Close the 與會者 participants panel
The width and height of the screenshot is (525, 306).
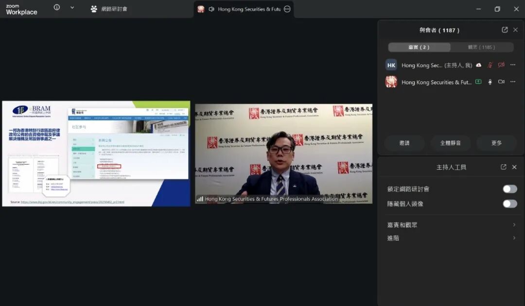(516, 30)
